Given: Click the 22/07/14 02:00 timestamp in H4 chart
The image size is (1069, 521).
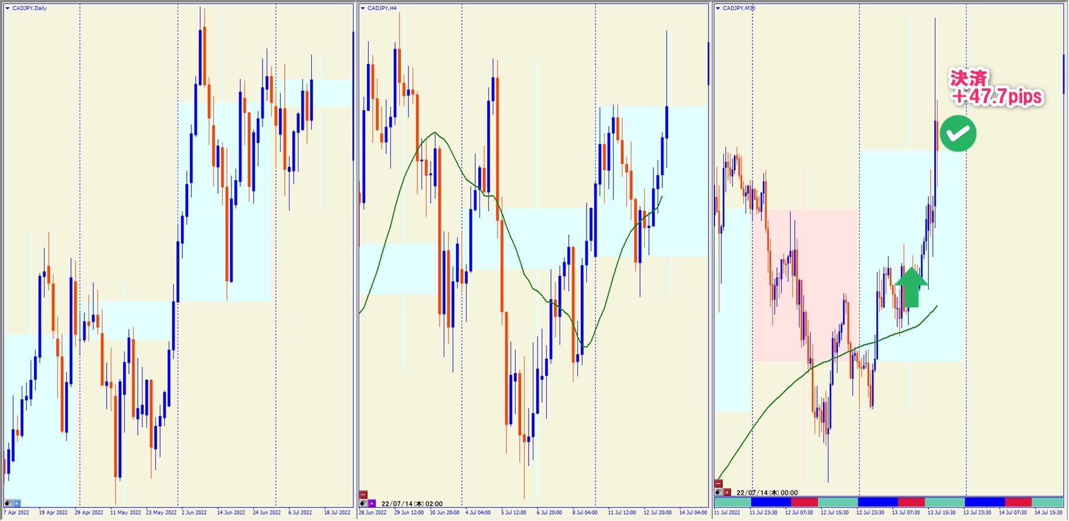Looking at the screenshot, I should point(411,503).
